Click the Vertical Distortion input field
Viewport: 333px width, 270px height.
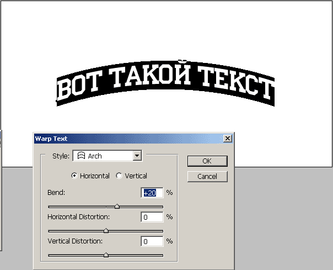(152, 241)
